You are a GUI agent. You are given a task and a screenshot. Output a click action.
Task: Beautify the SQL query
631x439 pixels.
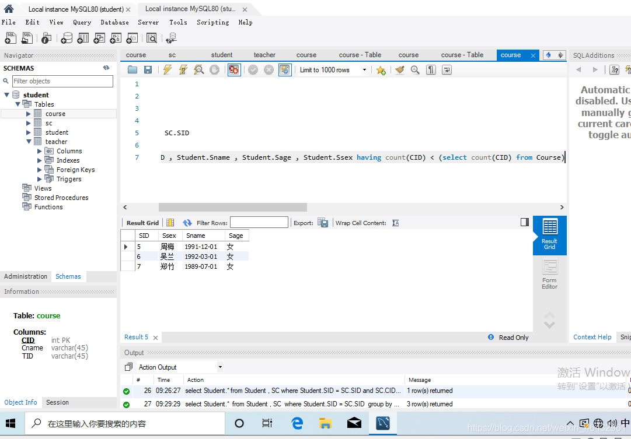[x=399, y=69]
